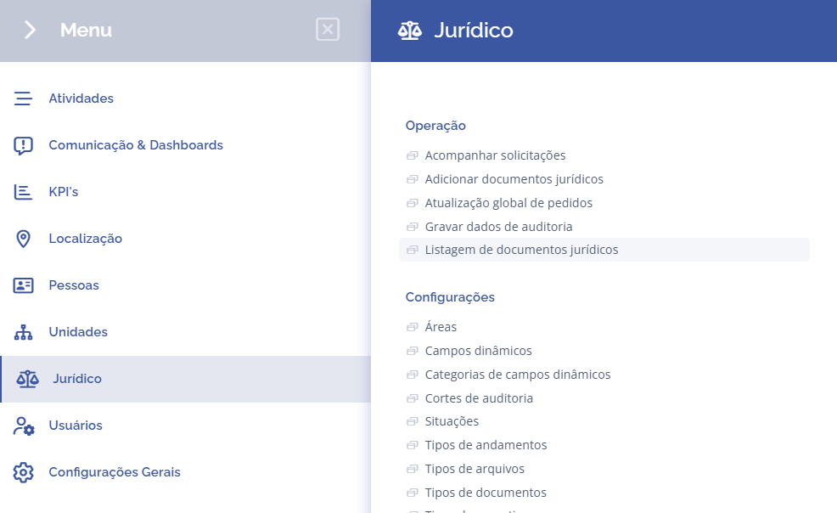Image resolution: width=837 pixels, height=513 pixels.
Task: Open Acompanhar solicitações link
Action: point(495,155)
